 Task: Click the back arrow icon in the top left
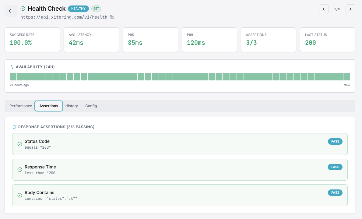pyautogui.click(x=11, y=11)
